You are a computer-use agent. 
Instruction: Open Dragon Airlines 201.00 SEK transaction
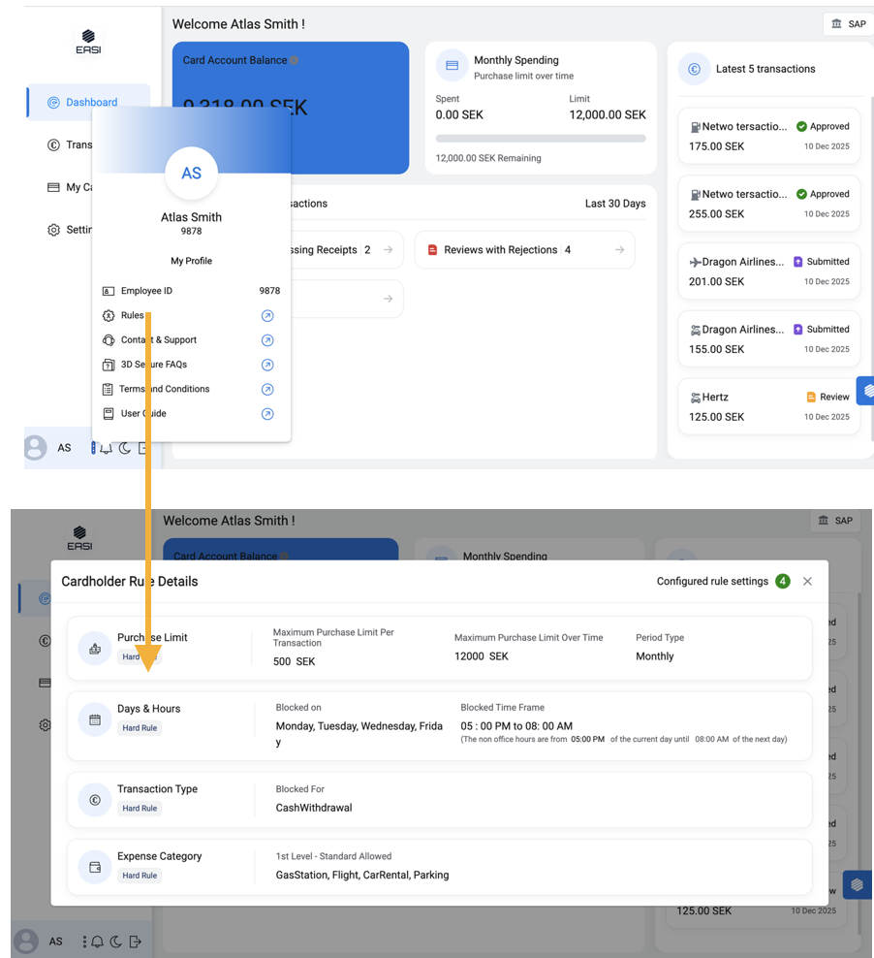tap(768, 271)
